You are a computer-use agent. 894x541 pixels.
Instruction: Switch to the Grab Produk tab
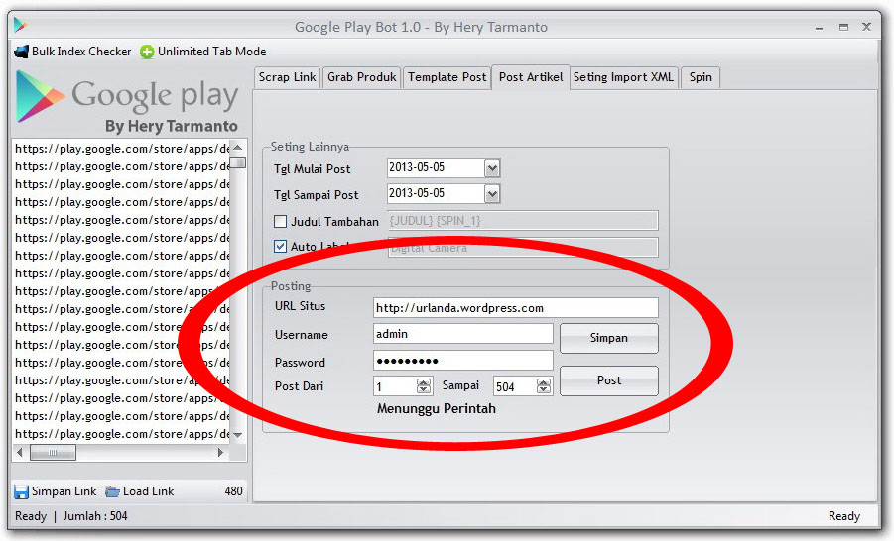tap(362, 77)
